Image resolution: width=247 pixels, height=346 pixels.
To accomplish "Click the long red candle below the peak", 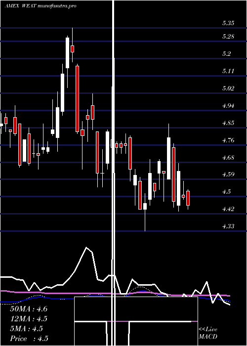I will click(77, 99).
